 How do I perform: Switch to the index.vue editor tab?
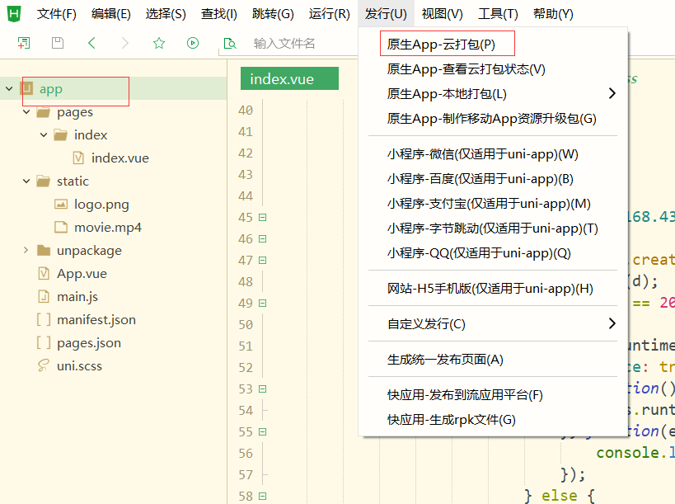(x=289, y=78)
